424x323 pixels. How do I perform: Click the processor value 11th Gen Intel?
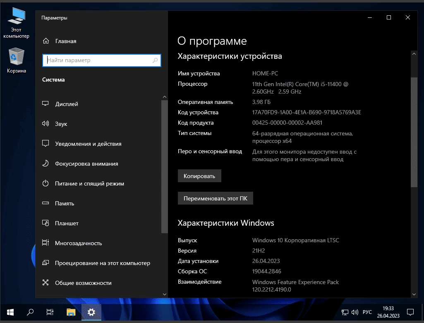tap(300, 88)
